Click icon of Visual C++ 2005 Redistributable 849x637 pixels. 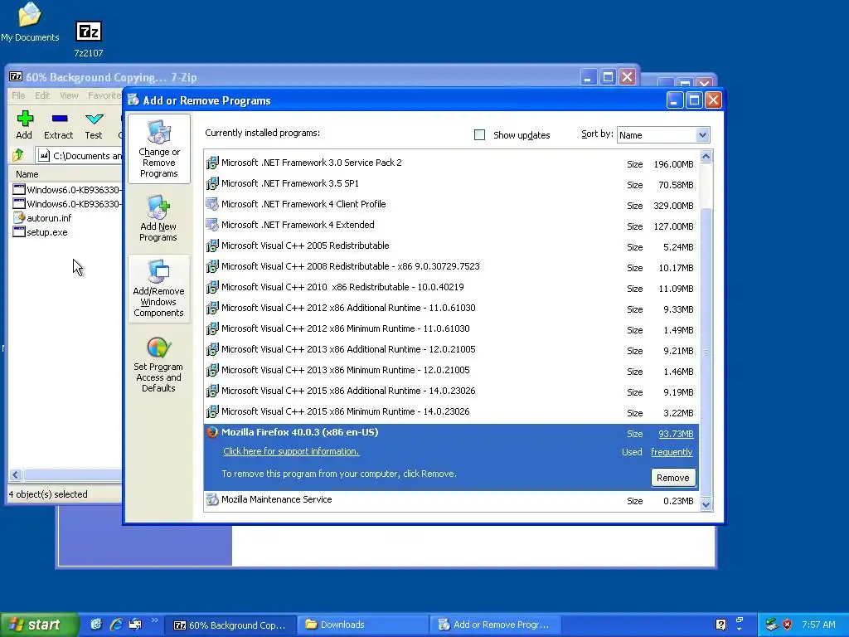click(x=212, y=246)
